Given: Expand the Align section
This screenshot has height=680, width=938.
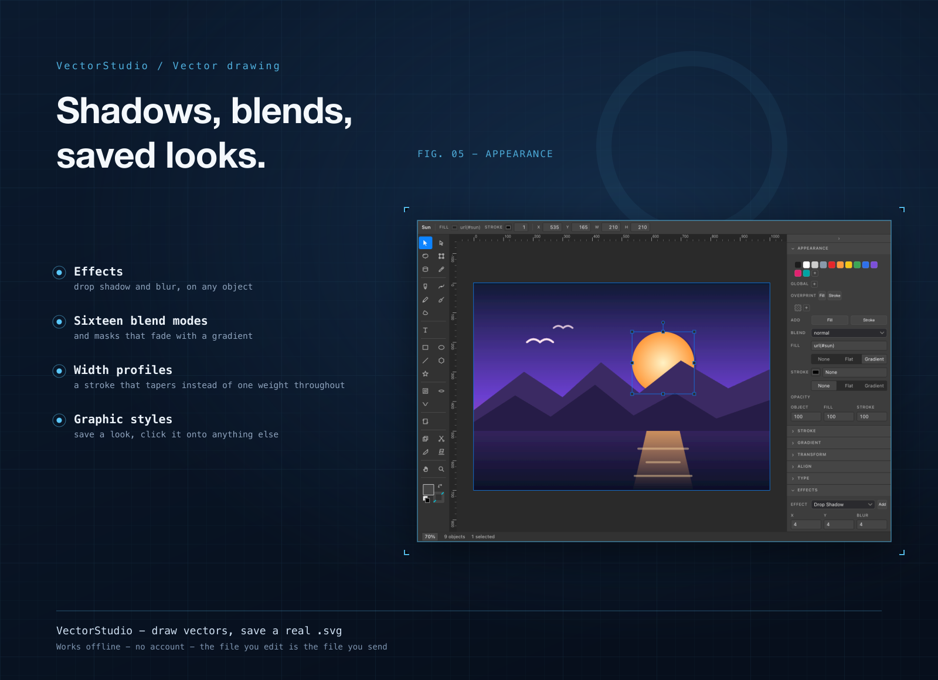Looking at the screenshot, I should (x=839, y=467).
